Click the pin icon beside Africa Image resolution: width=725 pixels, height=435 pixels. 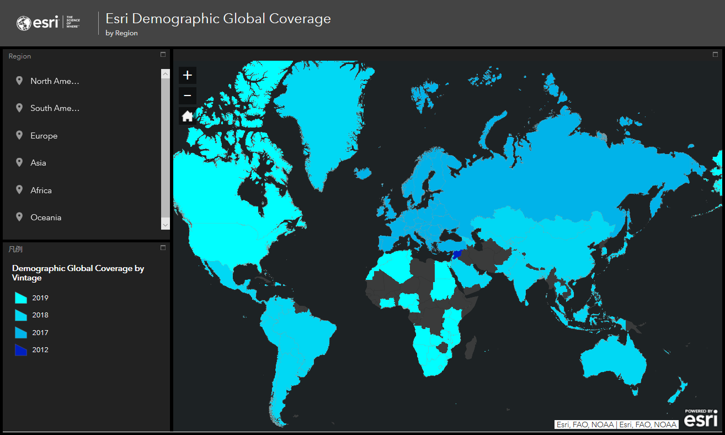click(x=19, y=190)
